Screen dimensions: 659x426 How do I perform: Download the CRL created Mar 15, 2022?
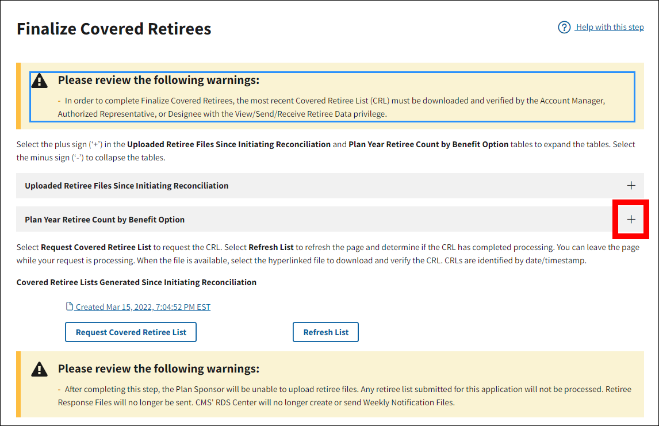pos(143,307)
